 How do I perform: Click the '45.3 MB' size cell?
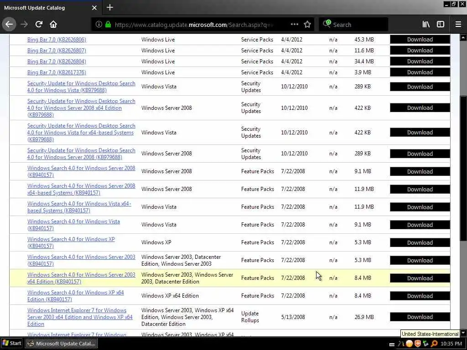pos(364,40)
